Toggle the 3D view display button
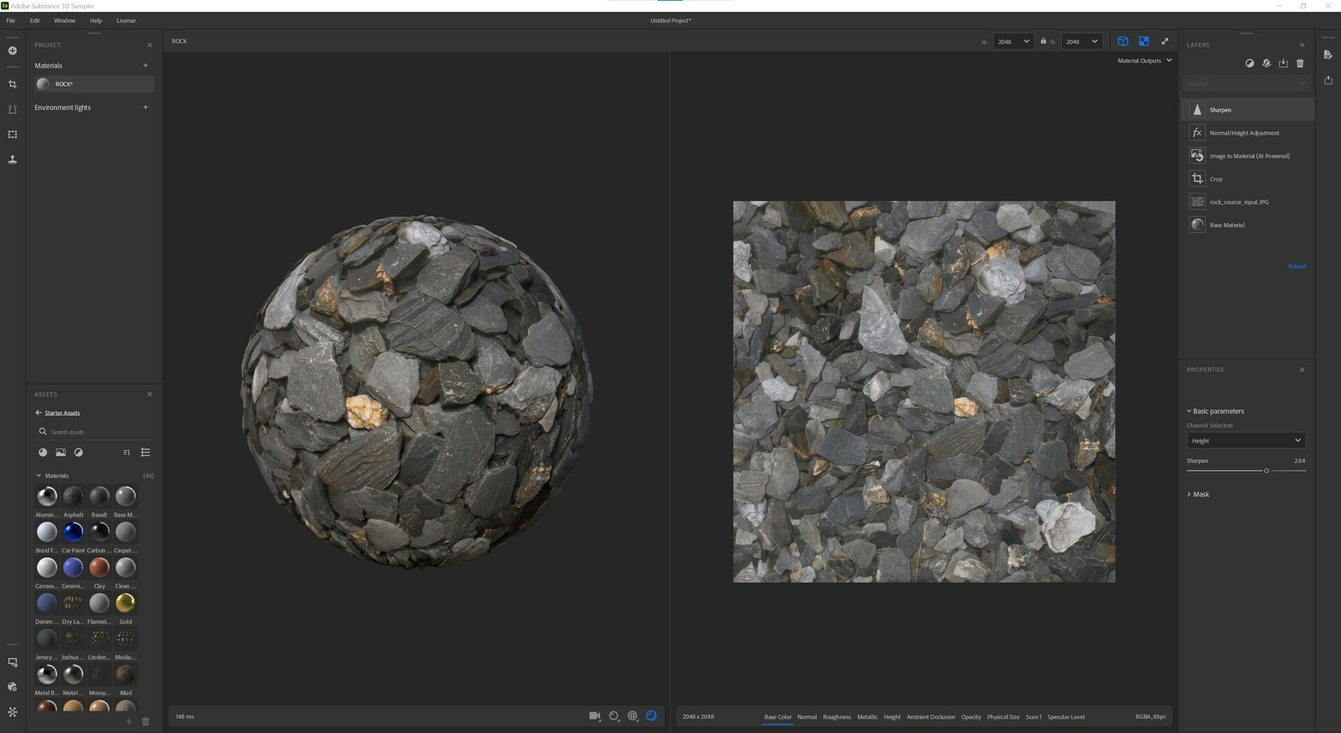The image size is (1341, 733). pos(1122,41)
